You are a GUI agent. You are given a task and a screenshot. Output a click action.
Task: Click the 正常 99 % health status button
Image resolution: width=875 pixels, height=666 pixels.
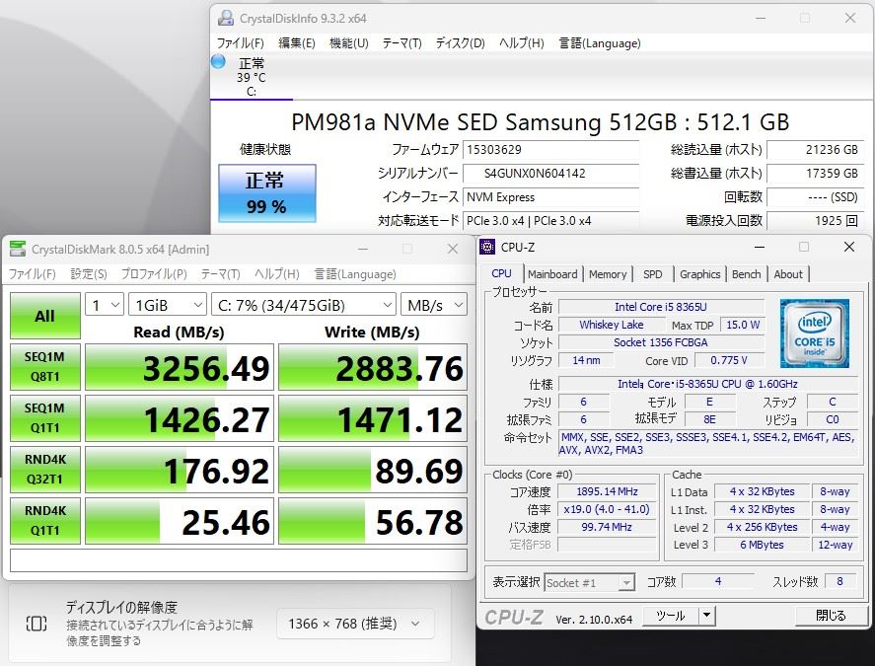[x=266, y=193]
